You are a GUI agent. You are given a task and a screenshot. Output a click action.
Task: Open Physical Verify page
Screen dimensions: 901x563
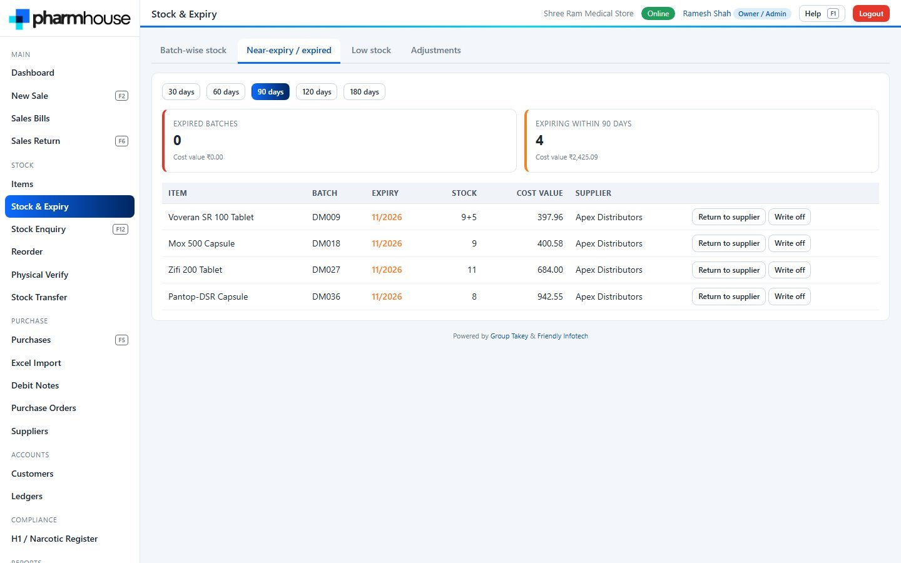pyautogui.click(x=69, y=275)
